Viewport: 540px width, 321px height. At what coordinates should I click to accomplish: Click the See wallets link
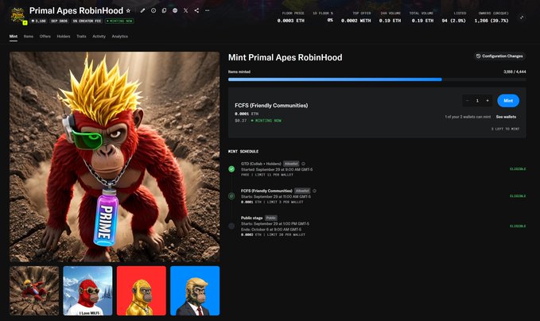(x=506, y=117)
